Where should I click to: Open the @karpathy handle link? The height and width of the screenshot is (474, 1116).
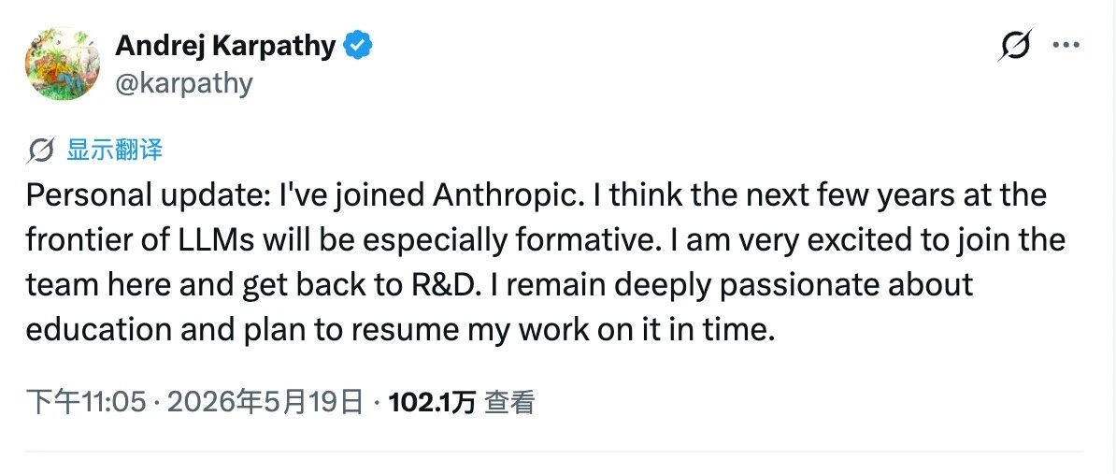tap(183, 83)
